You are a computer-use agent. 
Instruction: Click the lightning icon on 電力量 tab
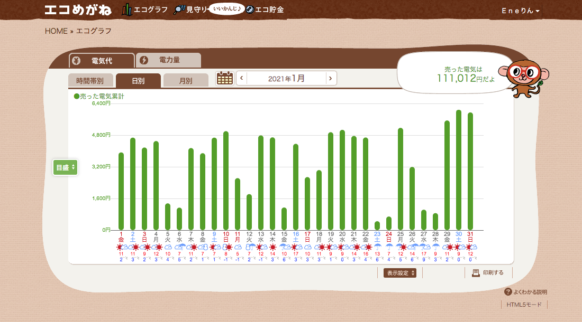point(144,60)
